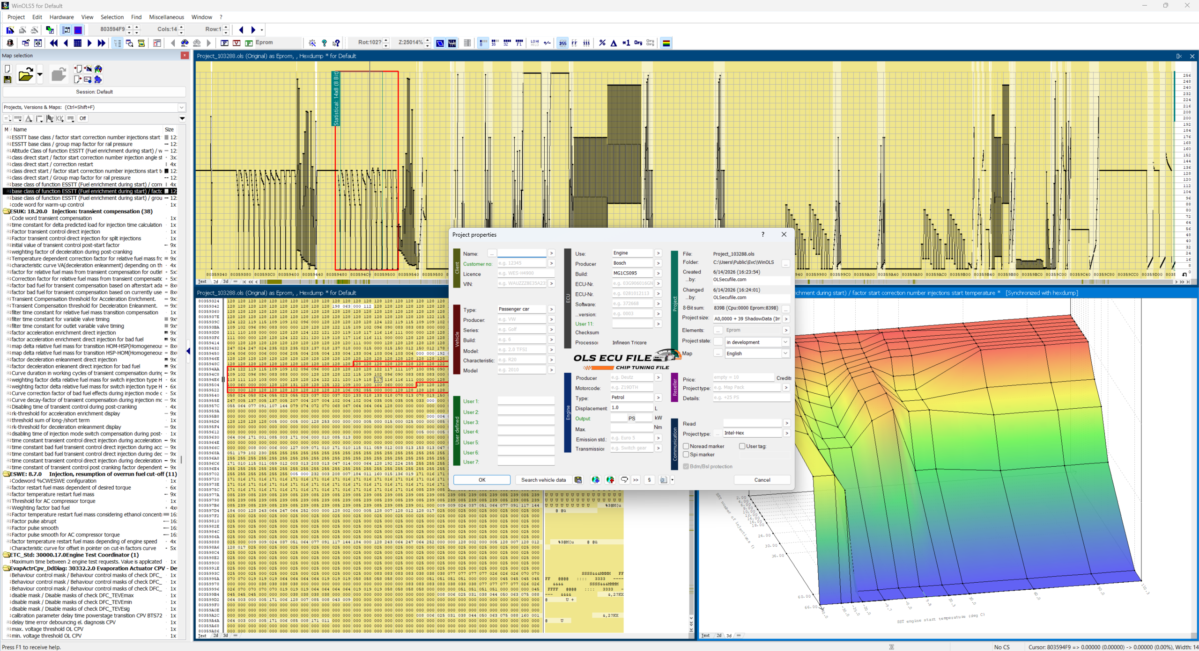The width and height of the screenshot is (1199, 651).
Task: Open the Window menu
Action: point(201,17)
